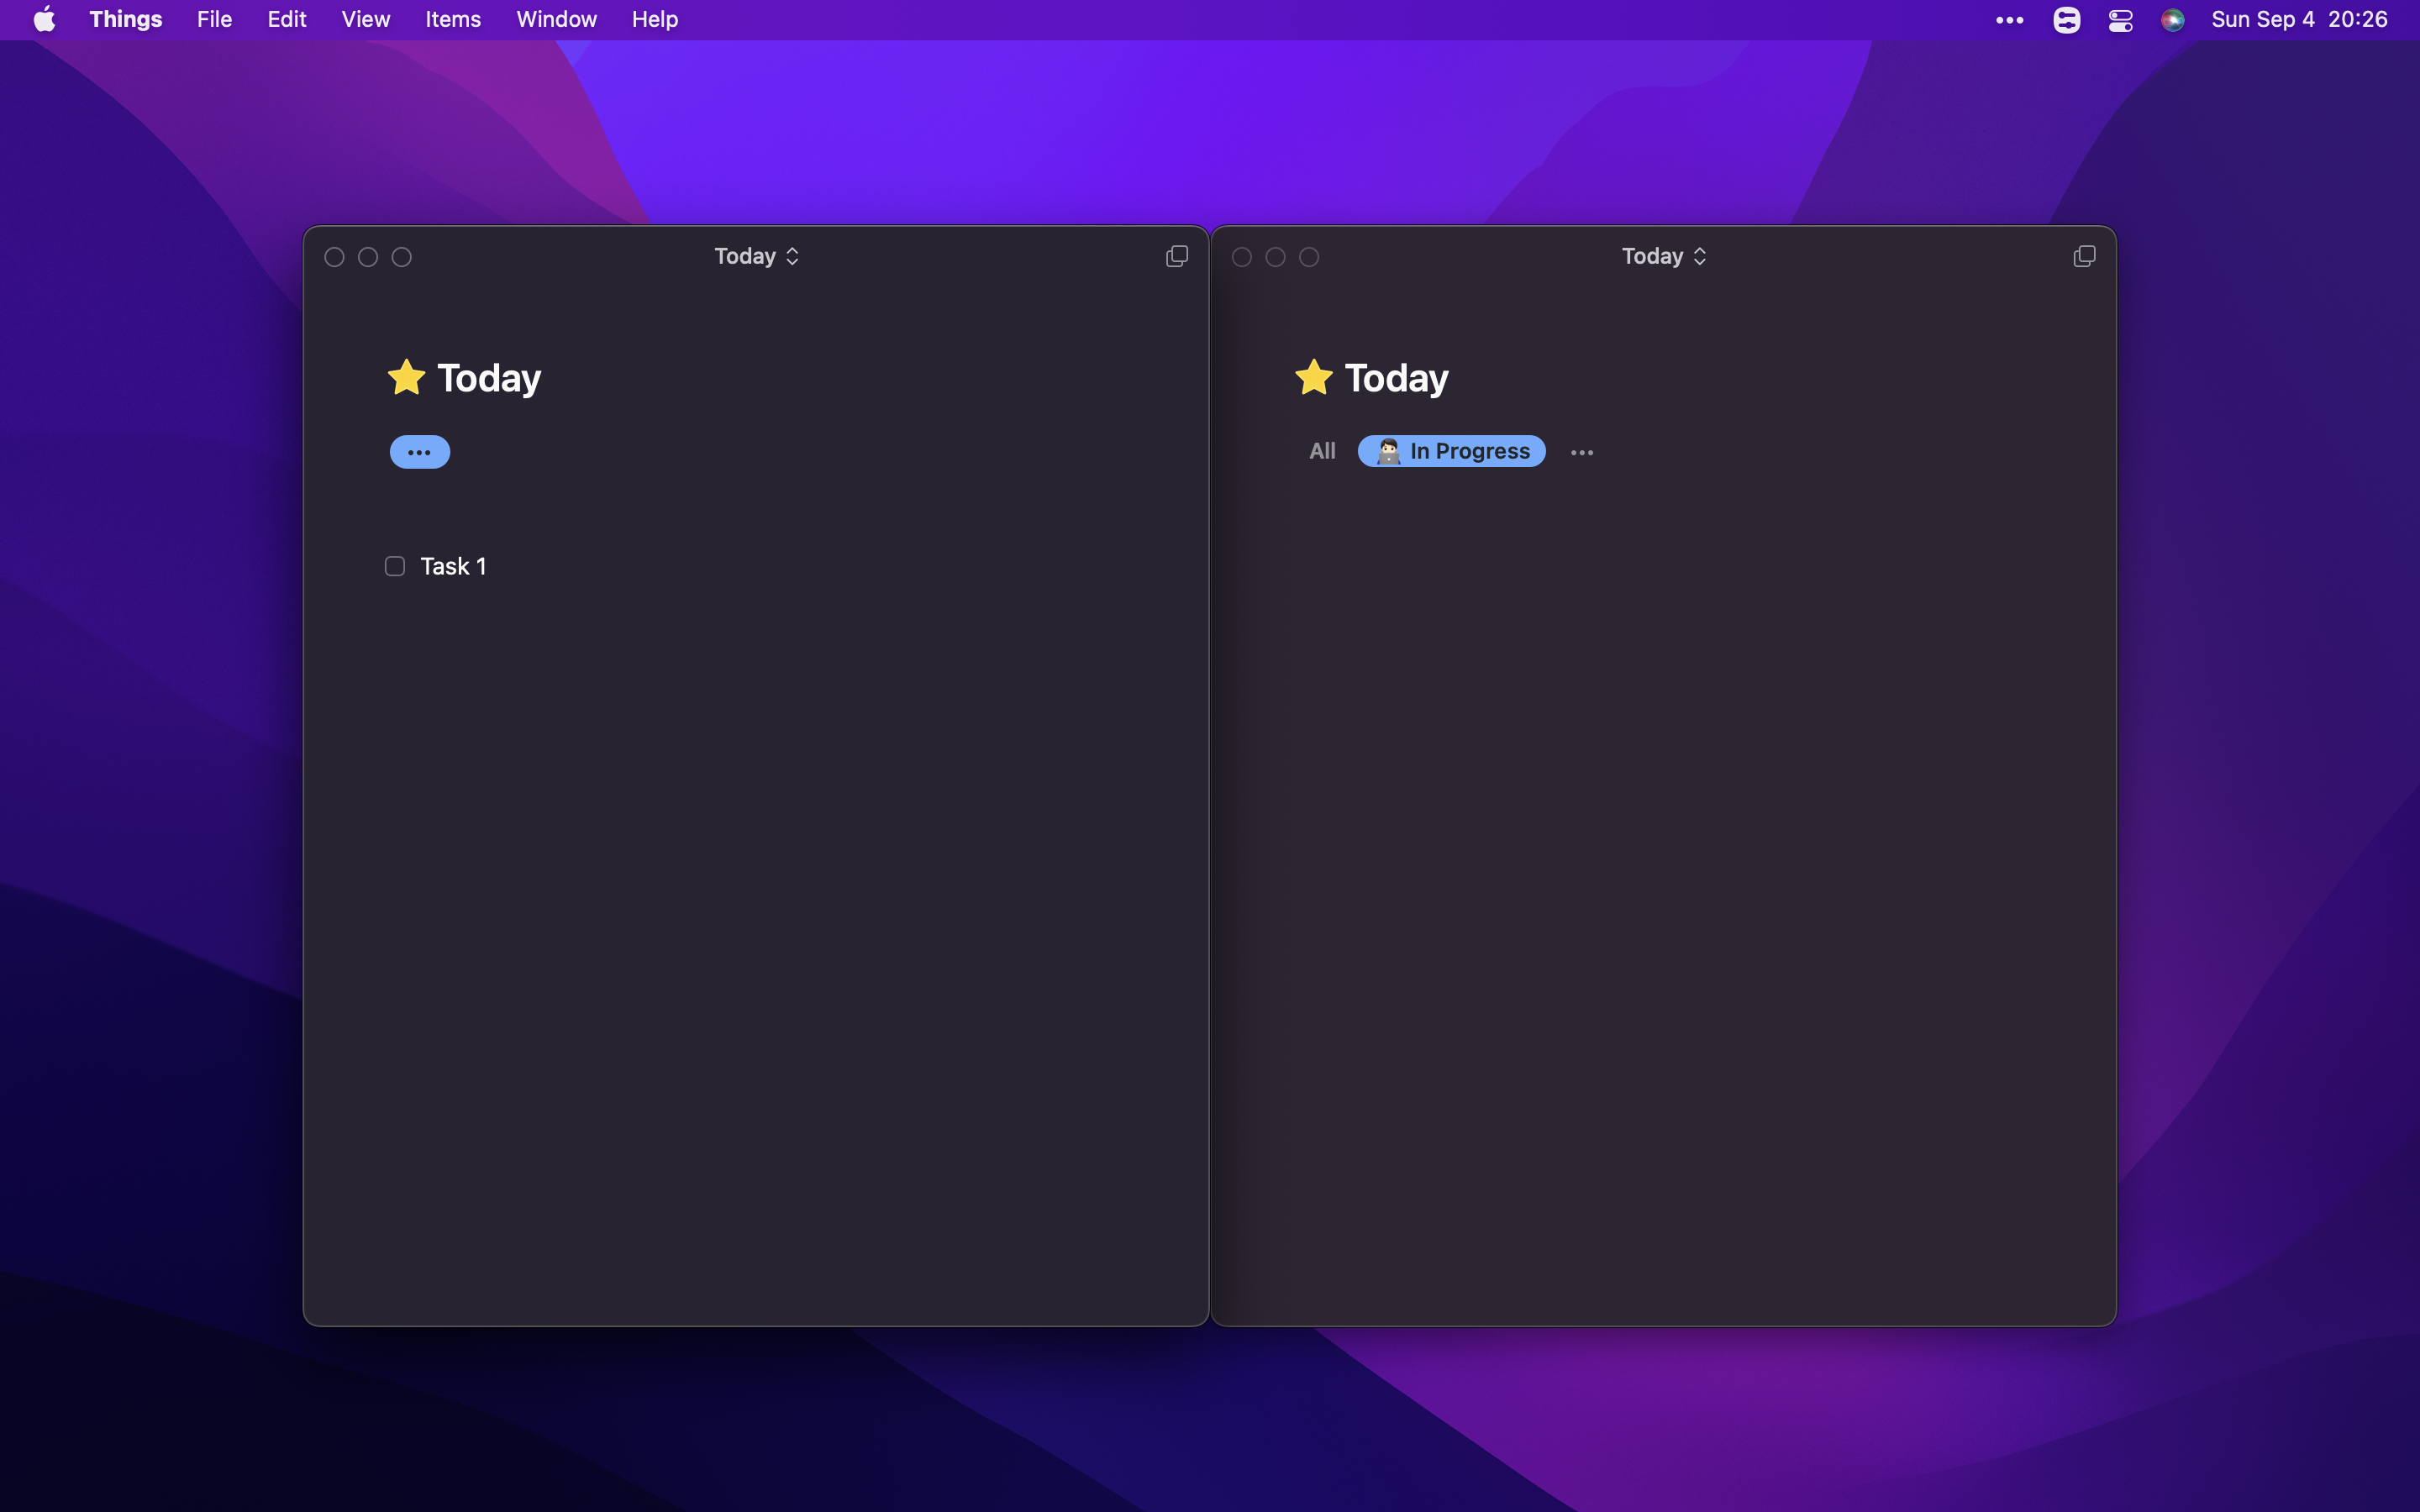Screen dimensions: 2420x1512
Task: Close the left Things window
Action: 335,257
